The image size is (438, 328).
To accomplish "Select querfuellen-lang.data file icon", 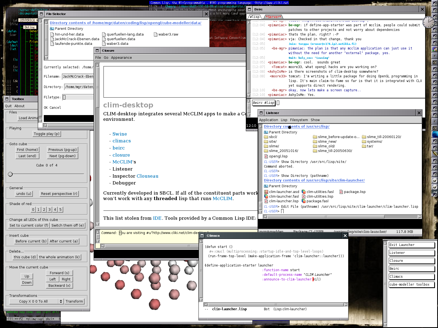I will (x=104, y=34).
